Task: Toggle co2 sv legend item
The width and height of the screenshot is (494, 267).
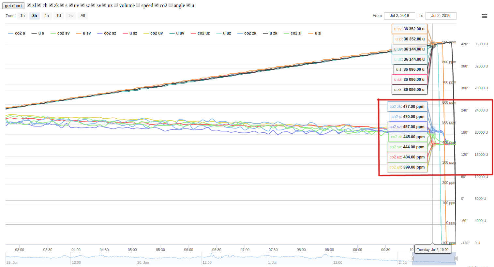Action: point(60,33)
